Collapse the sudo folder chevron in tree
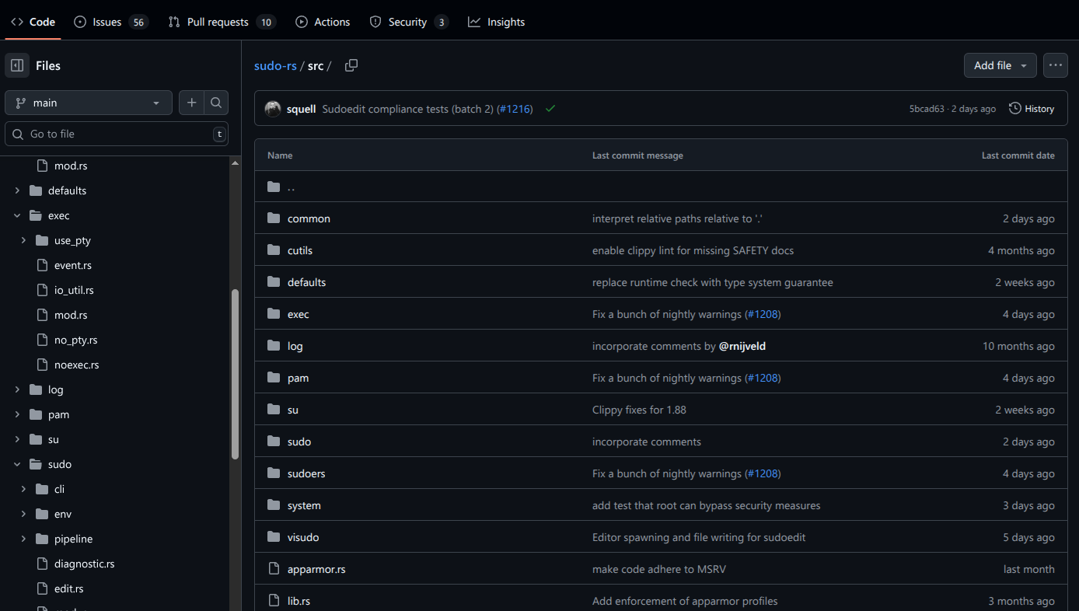The image size is (1079, 611). (17, 464)
